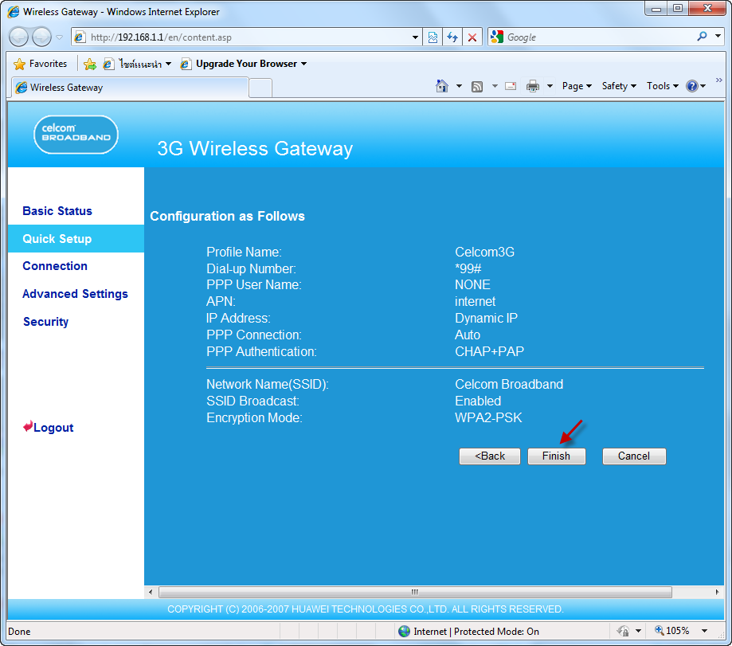This screenshot has width=732, height=646.
Task: Go to the Connection section
Action: (x=55, y=266)
